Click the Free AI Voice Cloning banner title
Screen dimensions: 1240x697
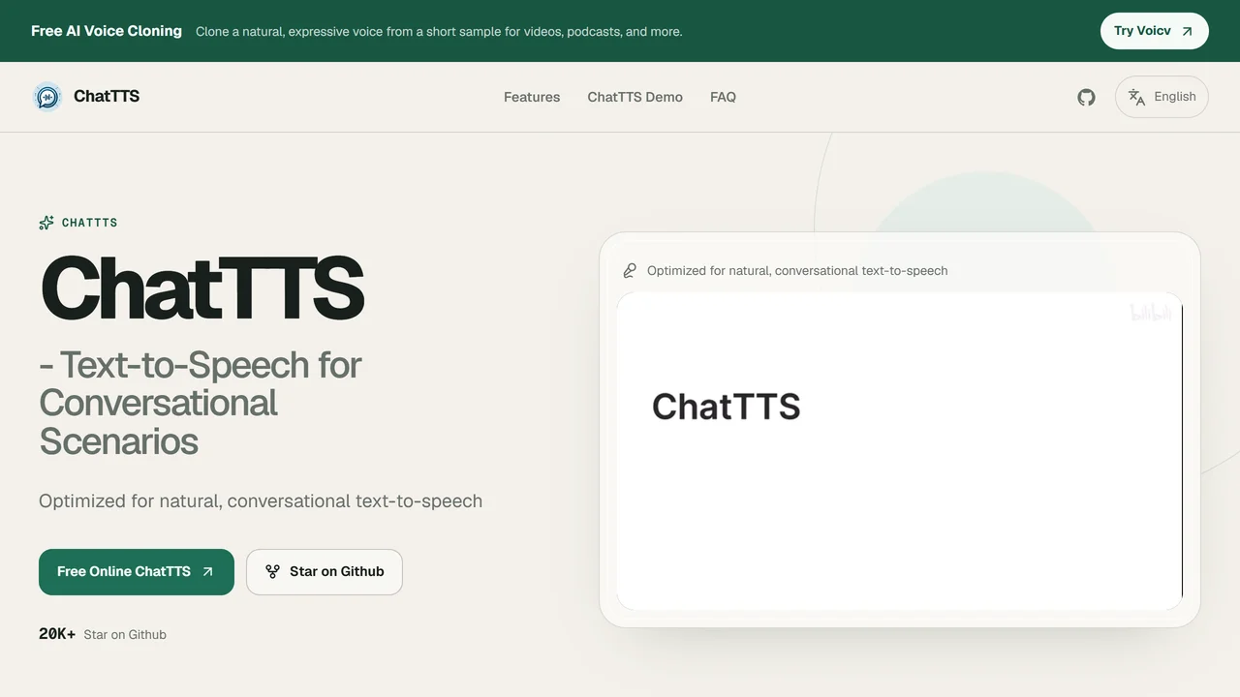pyautogui.click(x=107, y=31)
